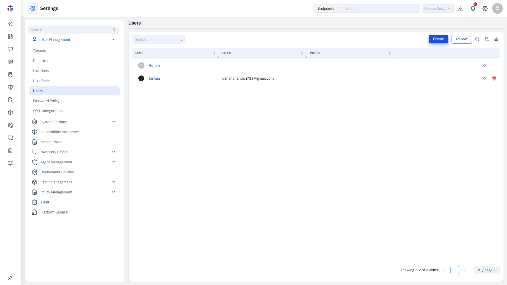
Task: Sort by the PHONE column
Action: point(390,53)
